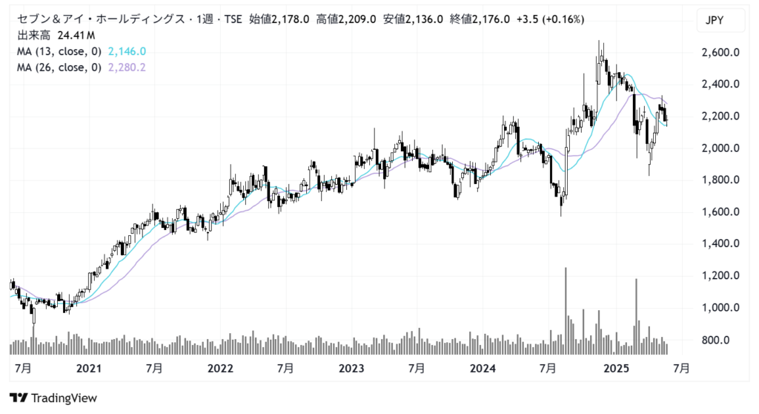The image size is (759, 414).
Task: Open the TradingView logo link
Action: click(x=53, y=398)
